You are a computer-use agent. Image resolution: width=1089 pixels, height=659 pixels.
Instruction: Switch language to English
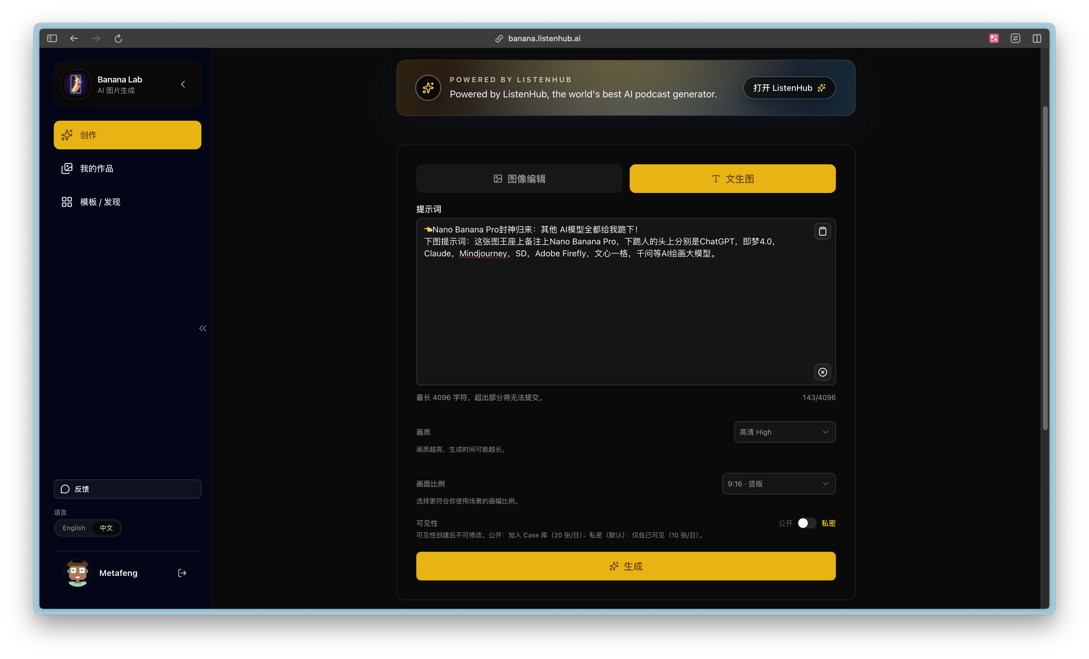tap(74, 528)
